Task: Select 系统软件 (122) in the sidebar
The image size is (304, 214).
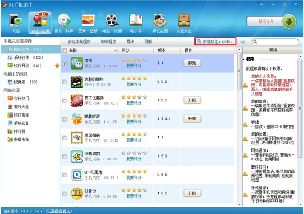Action: coord(25,57)
